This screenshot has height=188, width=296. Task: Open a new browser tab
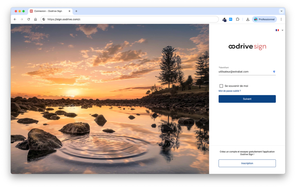pos(76,11)
